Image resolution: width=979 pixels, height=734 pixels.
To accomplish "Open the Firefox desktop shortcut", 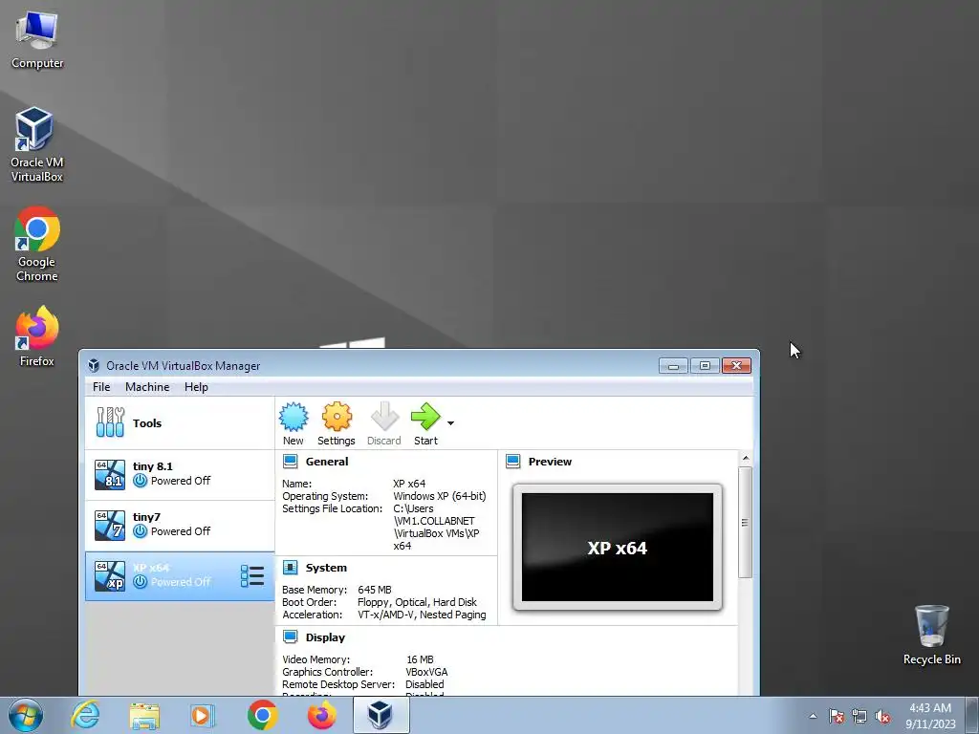I will (x=37, y=335).
